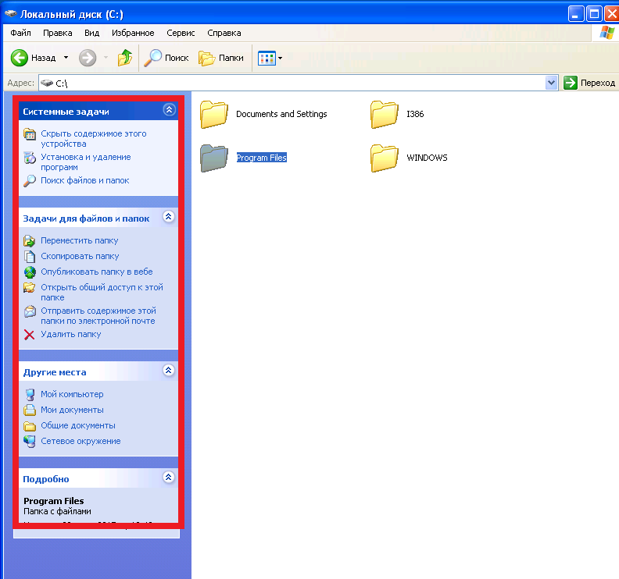Collapse the Системные задачи panel
This screenshot has height=579, width=619.
[x=170, y=110]
